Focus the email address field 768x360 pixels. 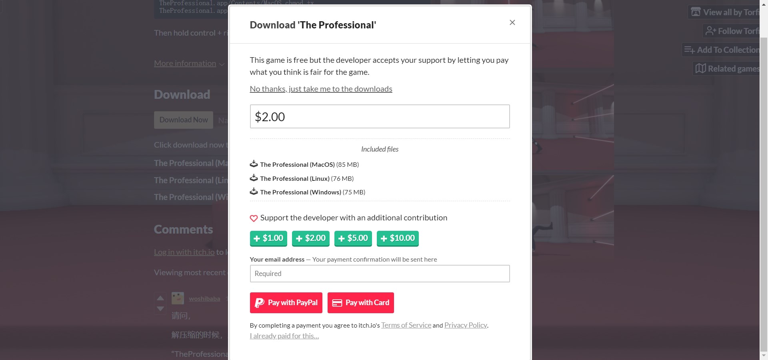[380, 274]
